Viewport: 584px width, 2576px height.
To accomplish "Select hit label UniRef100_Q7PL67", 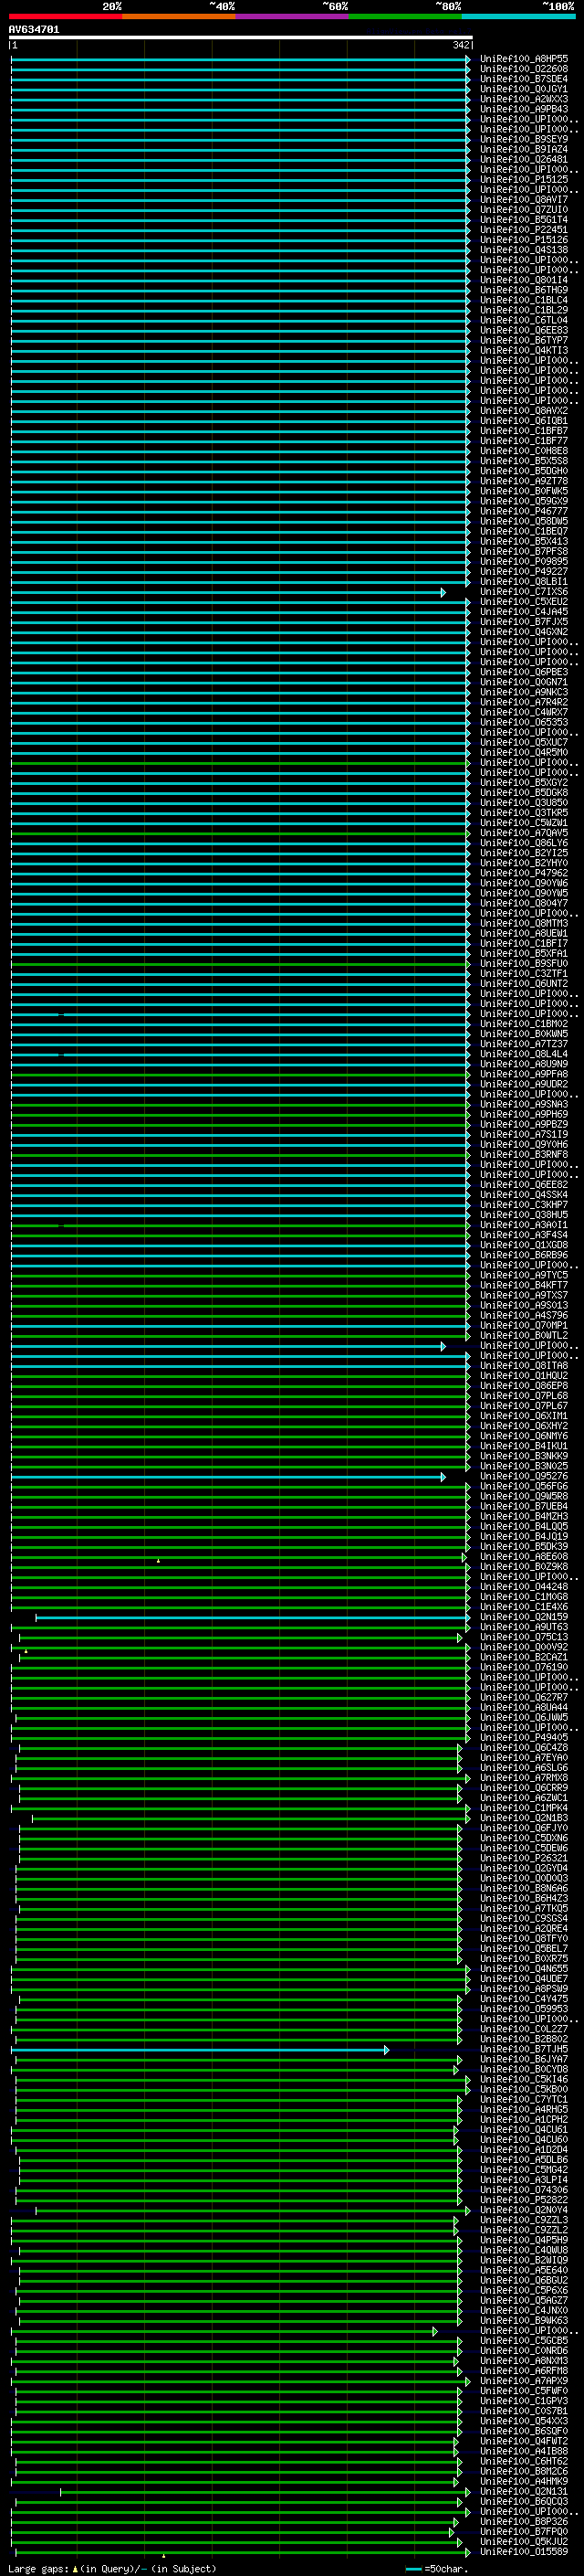I will [x=524, y=1405].
